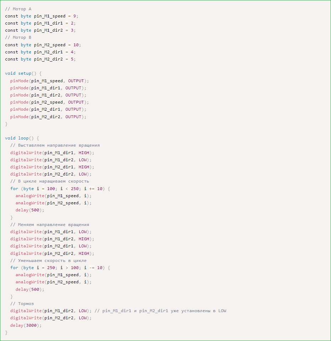331x341 pixels.
Task: Click the for loop starting at 100
Action: (x=60, y=189)
